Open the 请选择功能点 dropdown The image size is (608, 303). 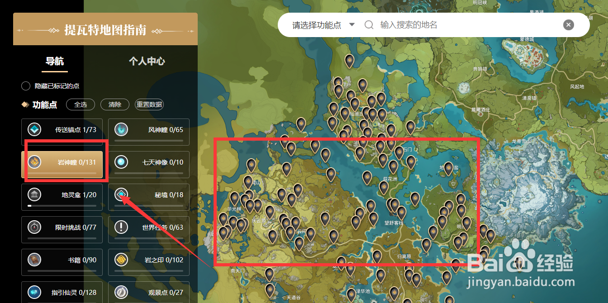323,25
